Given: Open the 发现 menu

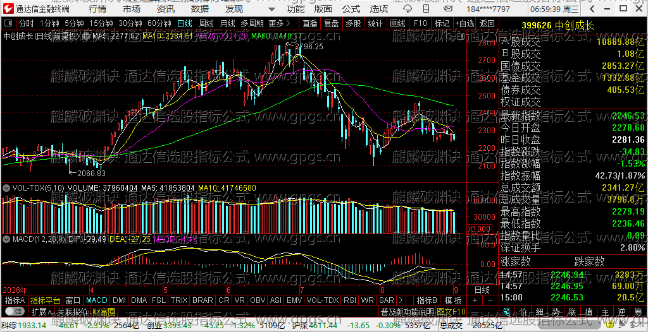Looking at the screenshot, I should 234,9.
